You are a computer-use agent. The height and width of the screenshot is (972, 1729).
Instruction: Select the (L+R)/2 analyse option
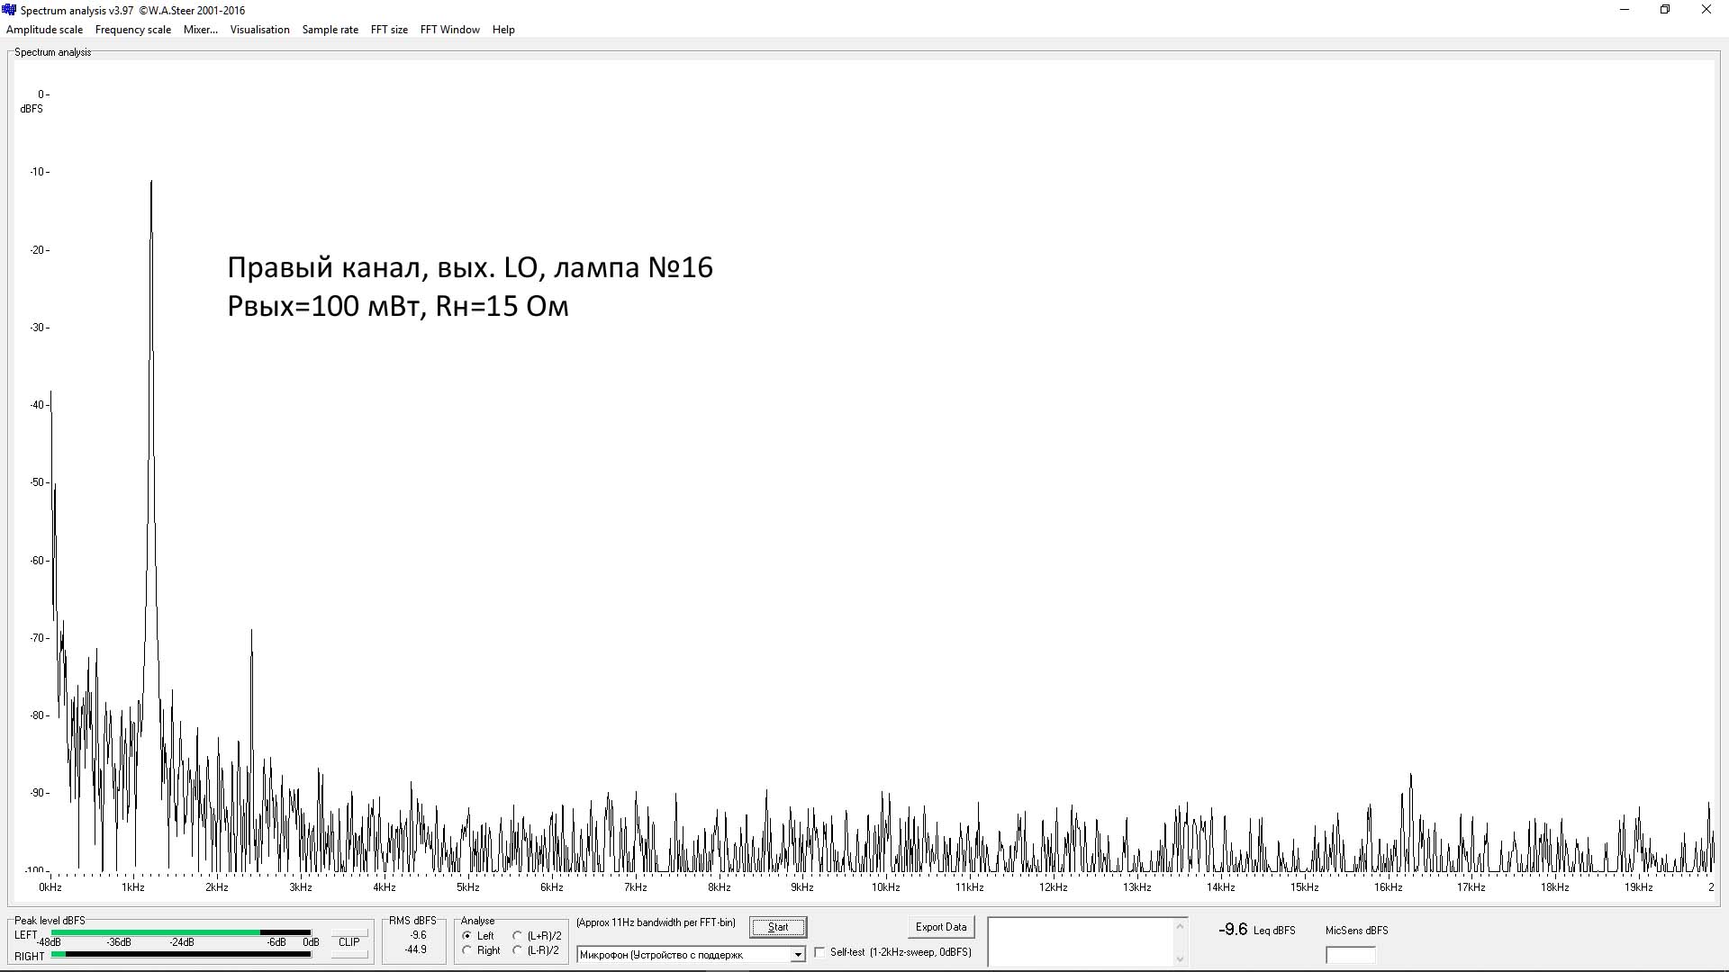coord(518,936)
